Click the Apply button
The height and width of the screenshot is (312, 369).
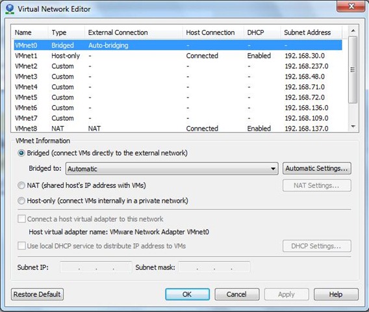coord(286,294)
